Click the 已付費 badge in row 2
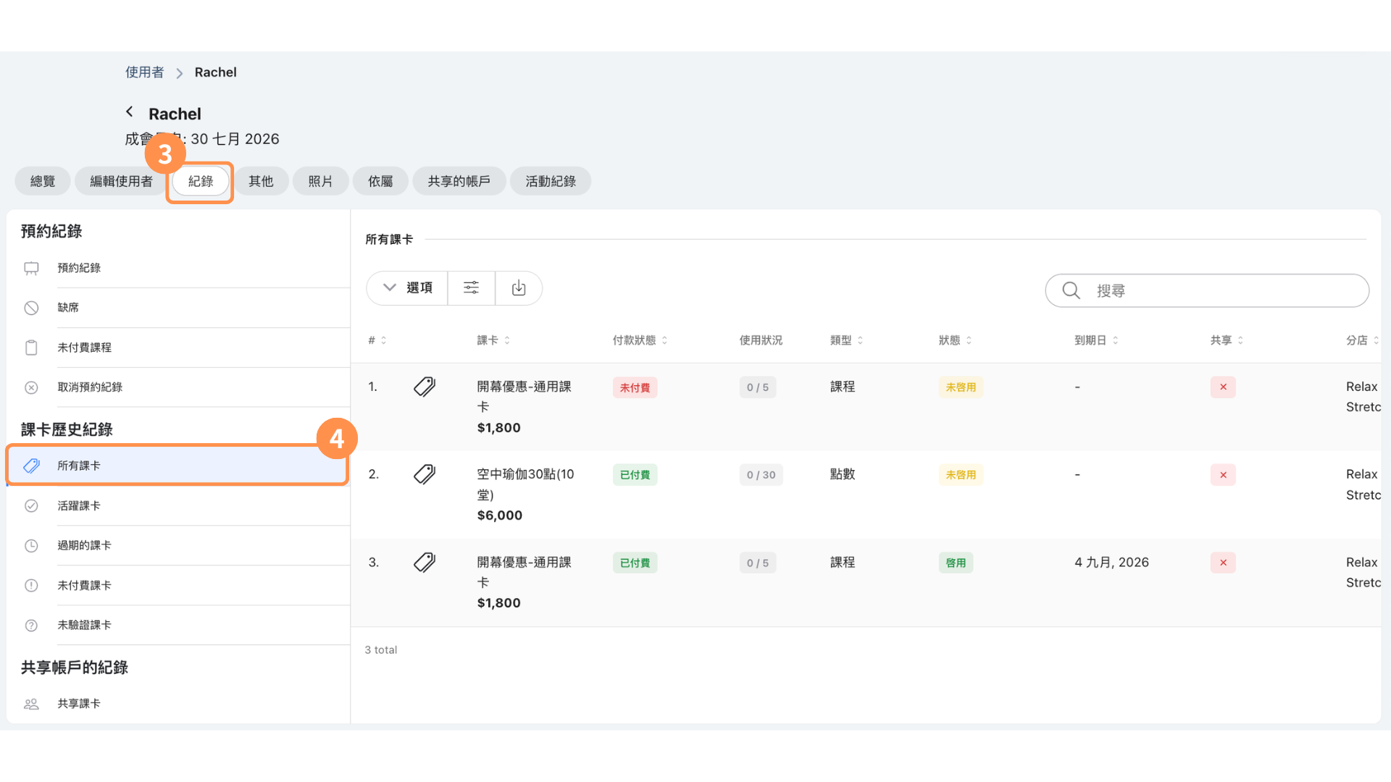 coord(635,475)
